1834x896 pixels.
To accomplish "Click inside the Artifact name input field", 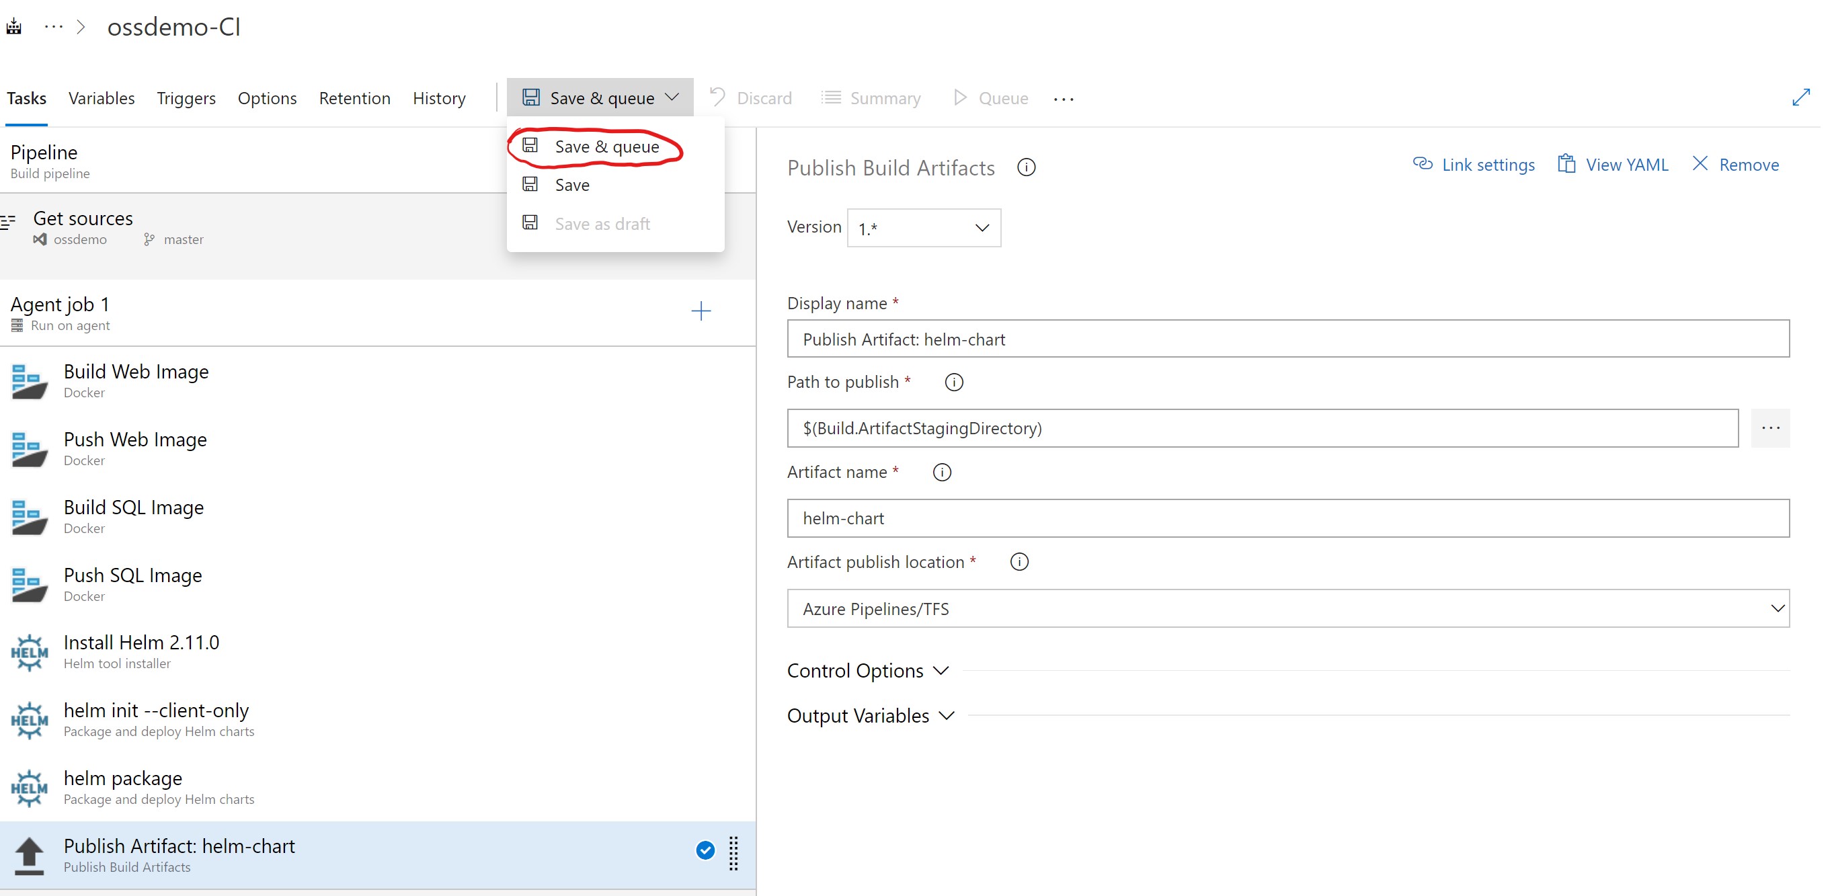I will click(1287, 518).
